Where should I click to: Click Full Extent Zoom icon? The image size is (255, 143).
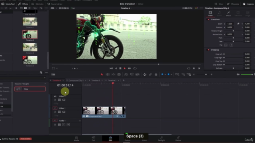(177, 74)
